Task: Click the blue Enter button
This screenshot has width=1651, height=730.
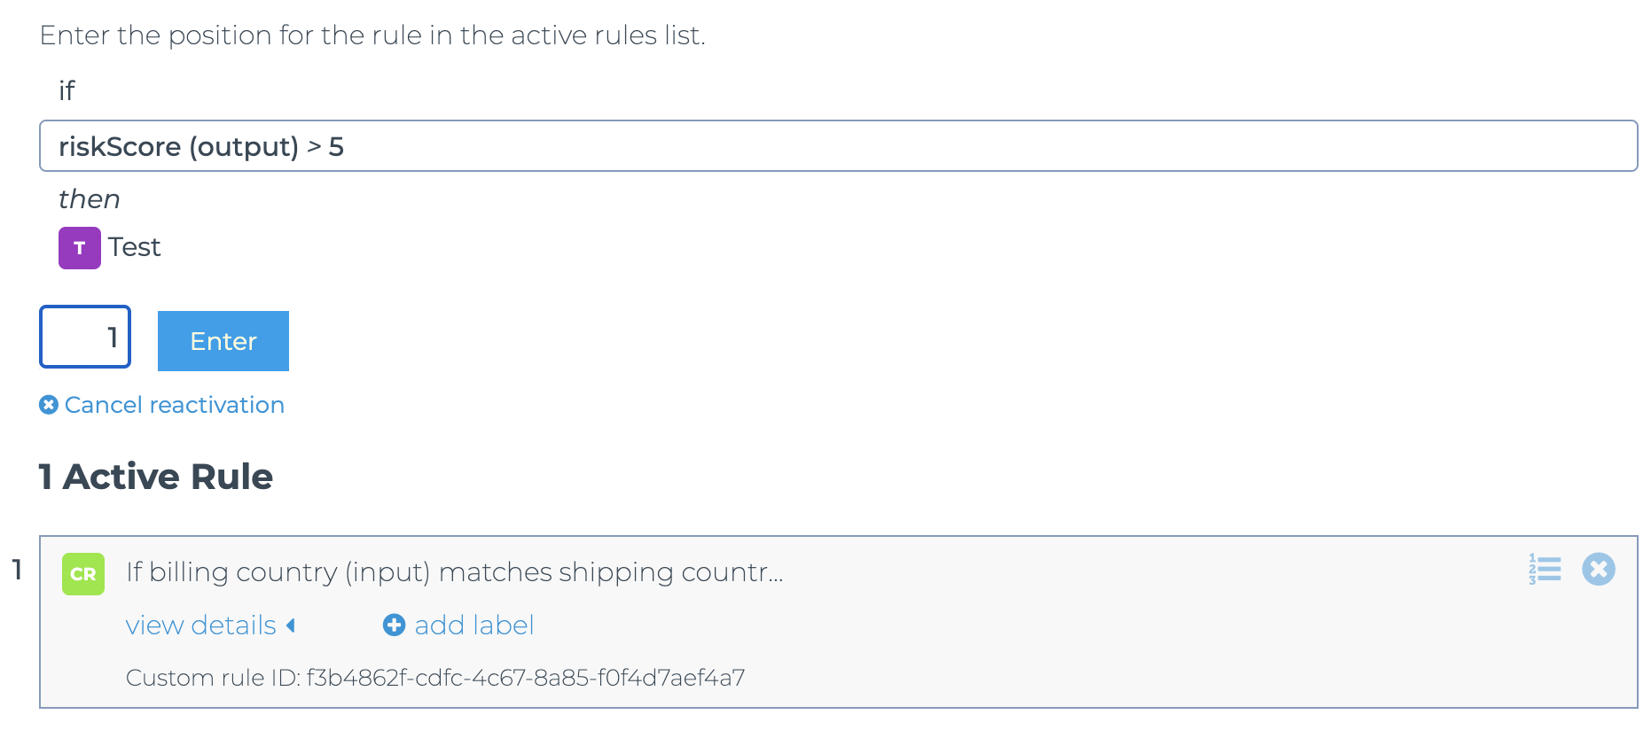Action: [x=223, y=341]
